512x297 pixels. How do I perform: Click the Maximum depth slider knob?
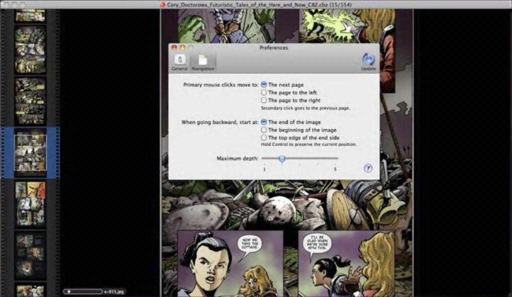point(282,159)
